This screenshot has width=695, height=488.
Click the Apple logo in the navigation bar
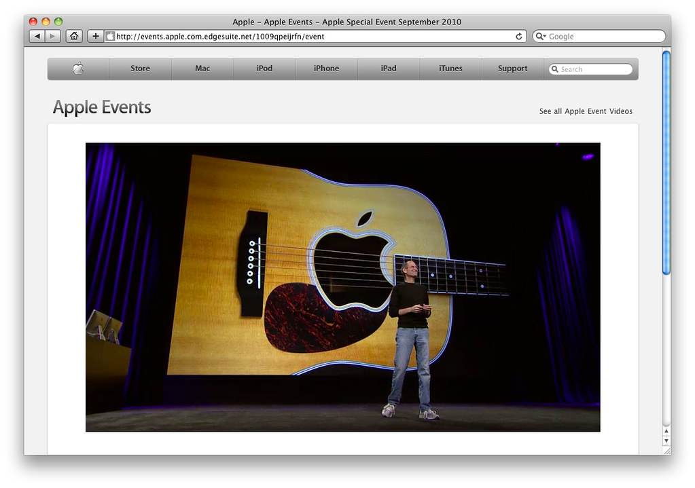tap(78, 69)
